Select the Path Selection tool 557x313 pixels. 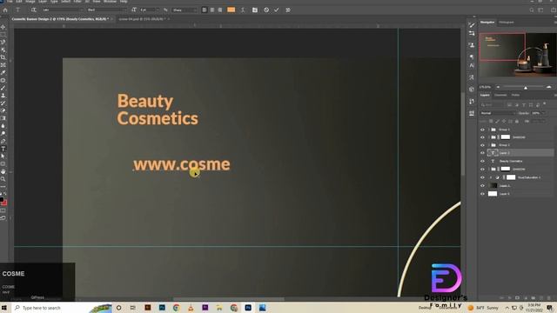[3, 156]
